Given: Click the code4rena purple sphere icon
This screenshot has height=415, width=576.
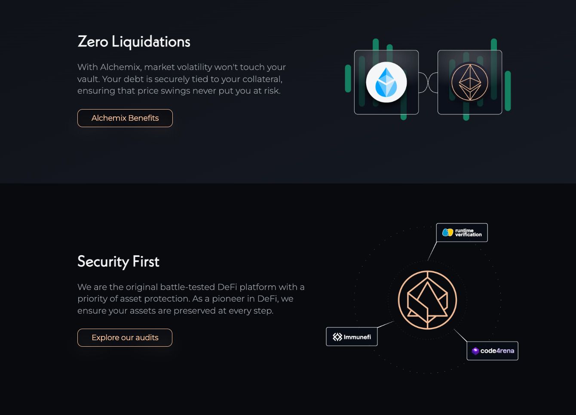Looking at the screenshot, I should [x=475, y=351].
